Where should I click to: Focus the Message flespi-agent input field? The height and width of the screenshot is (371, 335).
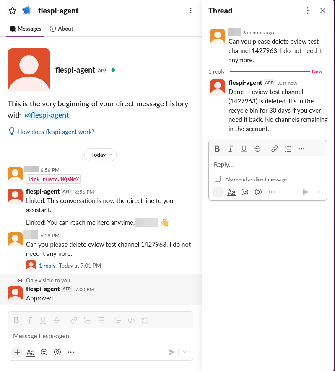pos(100,336)
